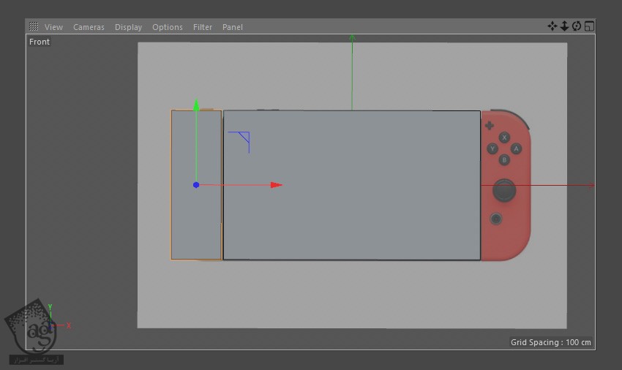The height and width of the screenshot is (370, 622).
Task: Click the Grid Spacing : 100 cm text
Action: pyautogui.click(x=550, y=341)
